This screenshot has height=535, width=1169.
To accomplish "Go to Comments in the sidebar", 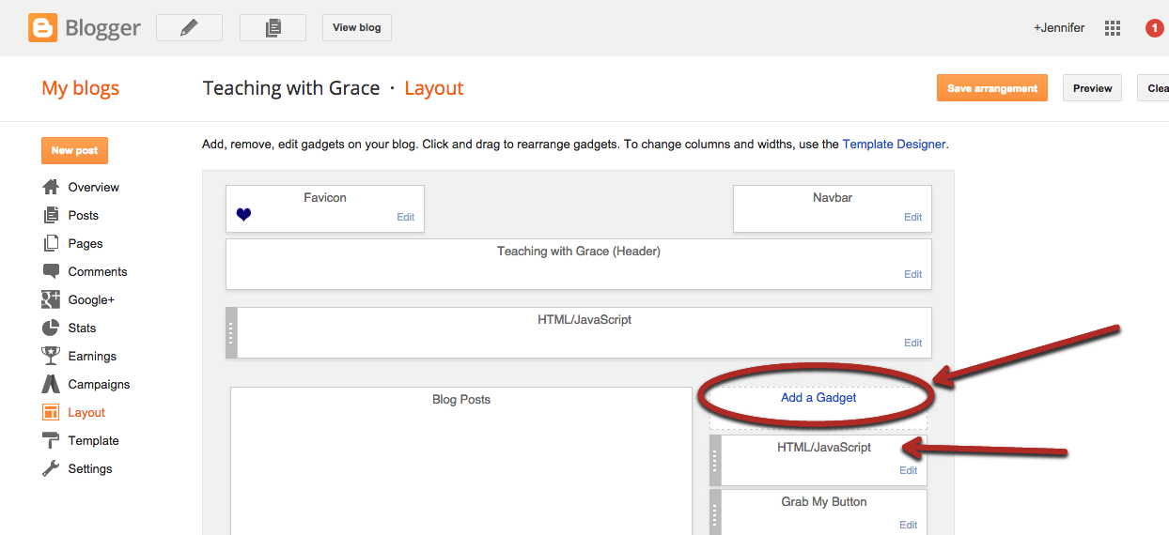I will 97,271.
